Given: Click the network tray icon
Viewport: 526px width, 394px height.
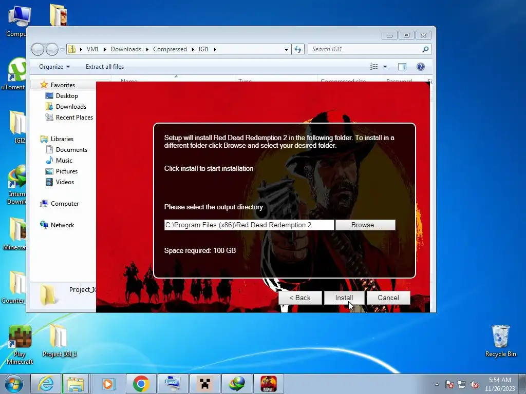Looking at the screenshot, I should [x=462, y=384].
